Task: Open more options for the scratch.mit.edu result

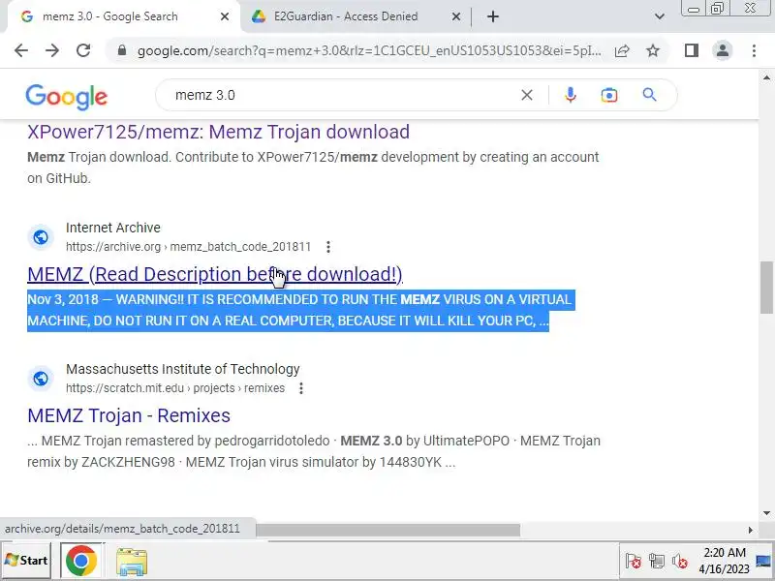Action: coord(301,388)
